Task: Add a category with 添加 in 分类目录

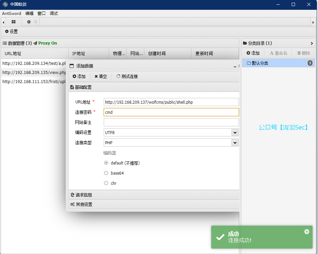Action: (253, 53)
